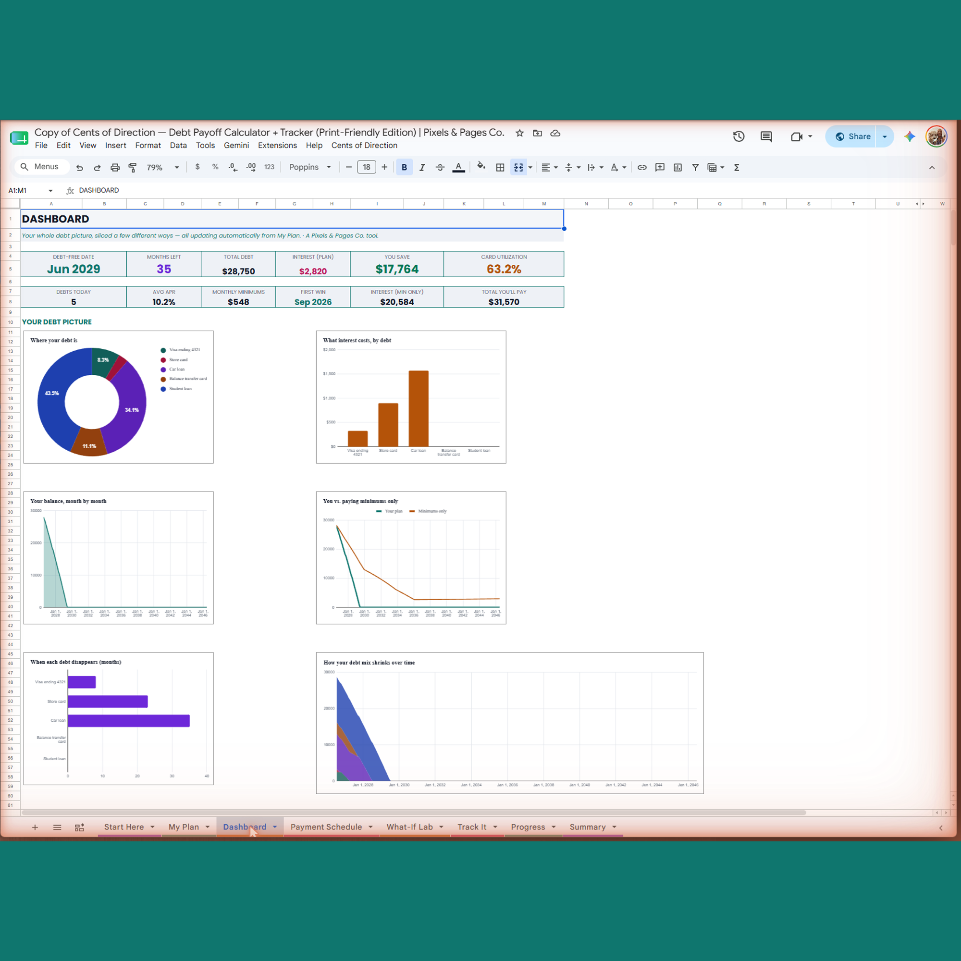Open the borders tool
Viewport: 961px width, 961px height.
500,168
